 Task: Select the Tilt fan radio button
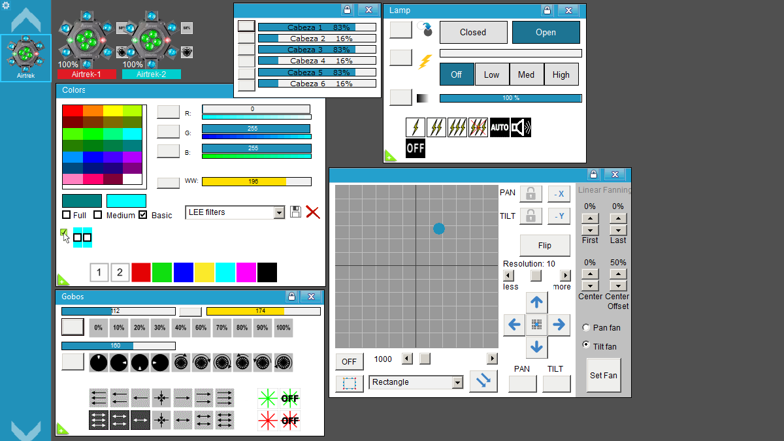[586, 346]
